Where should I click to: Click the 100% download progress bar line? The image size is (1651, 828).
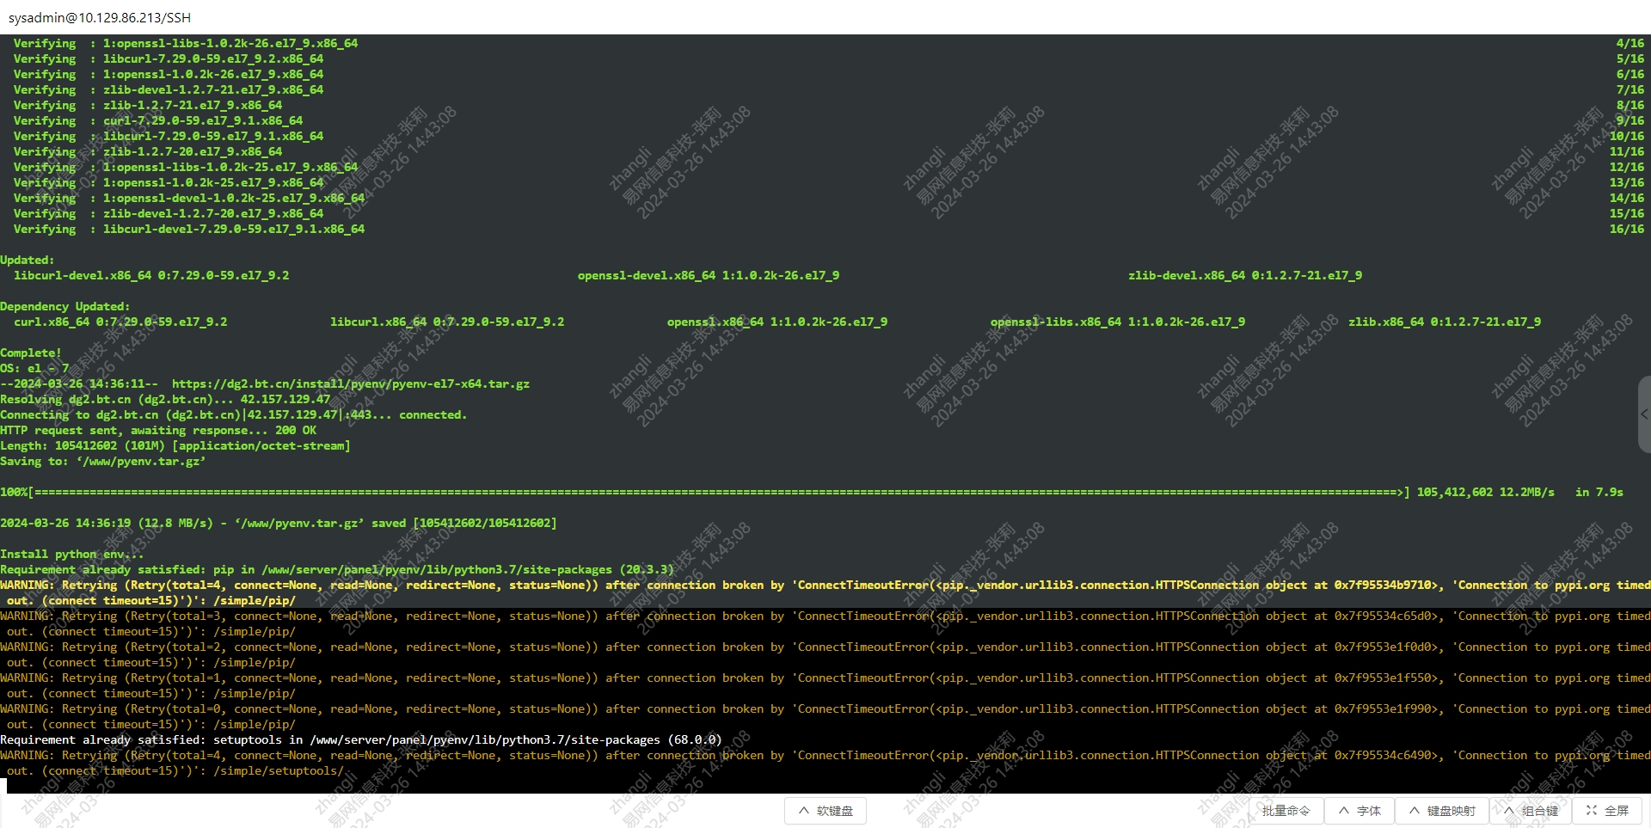pyautogui.click(x=812, y=492)
